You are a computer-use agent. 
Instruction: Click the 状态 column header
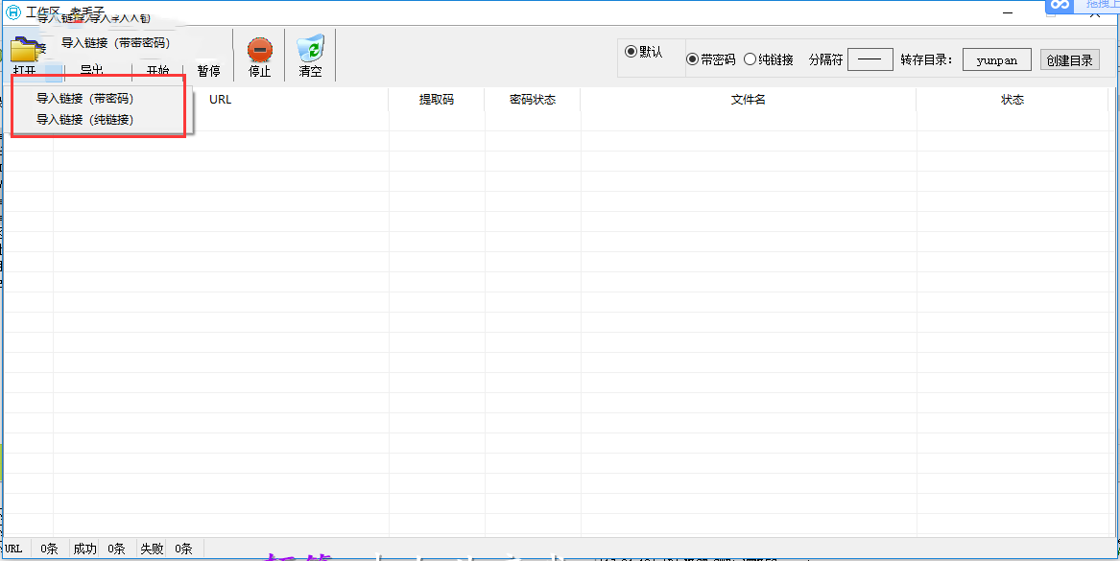click(x=1013, y=100)
